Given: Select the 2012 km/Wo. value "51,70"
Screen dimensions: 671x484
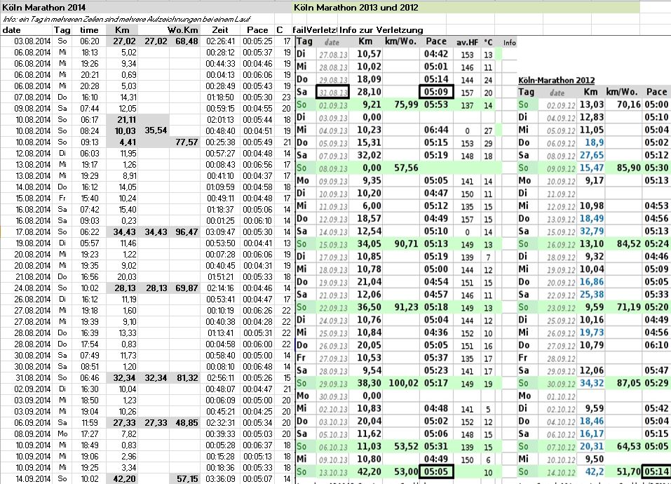Looking at the screenshot, I should pyautogui.click(x=629, y=471).
